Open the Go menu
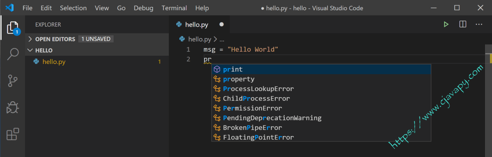This screenshot has height=157, width=492. pos(121,8)
